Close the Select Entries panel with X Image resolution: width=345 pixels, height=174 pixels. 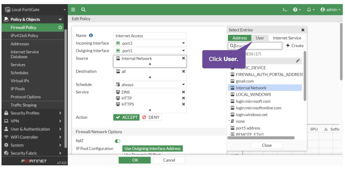[303, 30]
